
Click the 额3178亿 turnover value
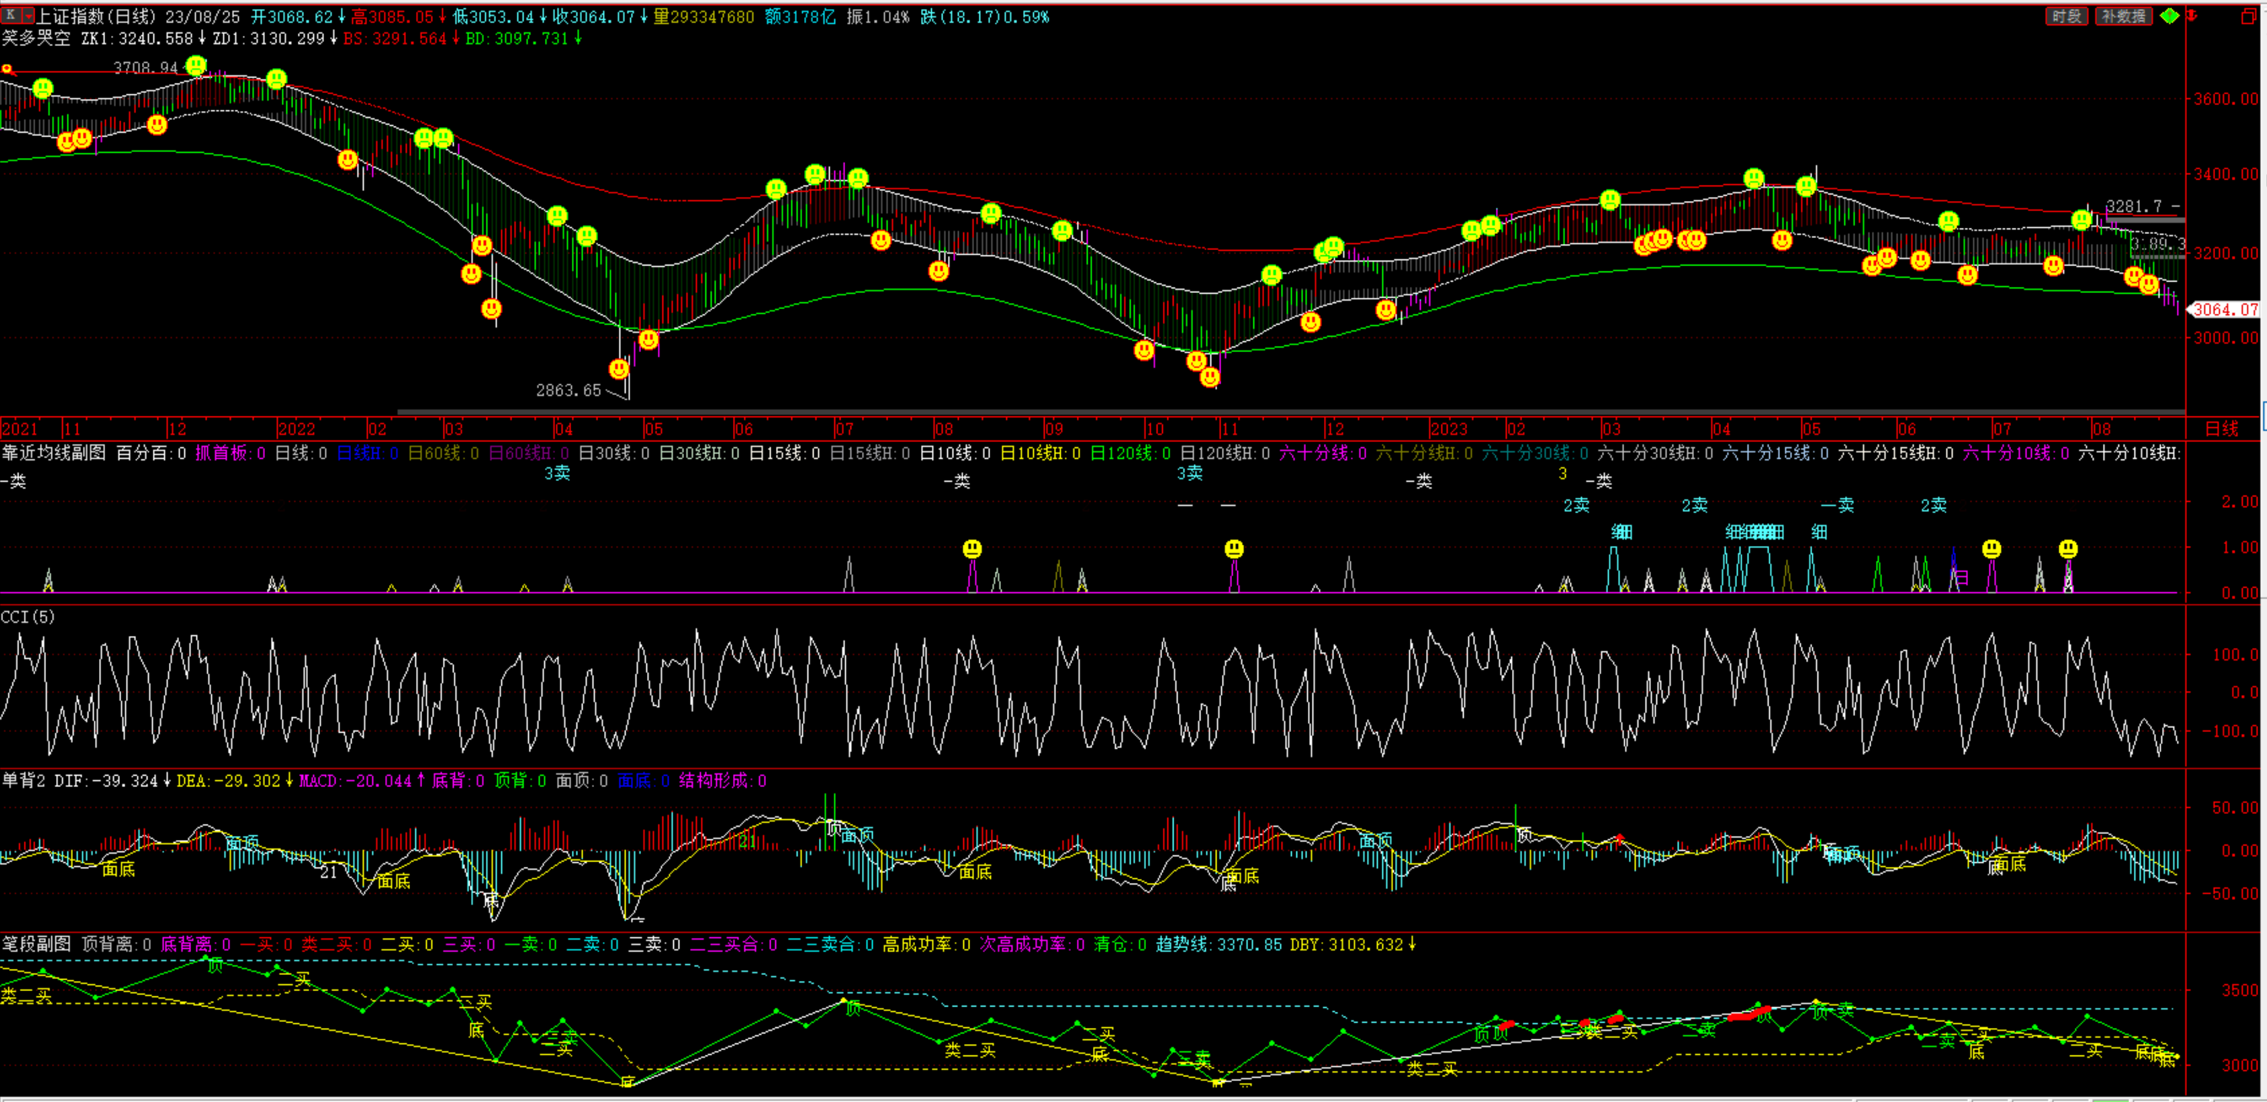click(800, 17)
